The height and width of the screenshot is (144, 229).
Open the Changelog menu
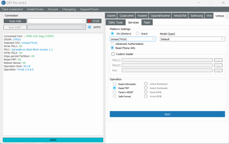(69, 9)
